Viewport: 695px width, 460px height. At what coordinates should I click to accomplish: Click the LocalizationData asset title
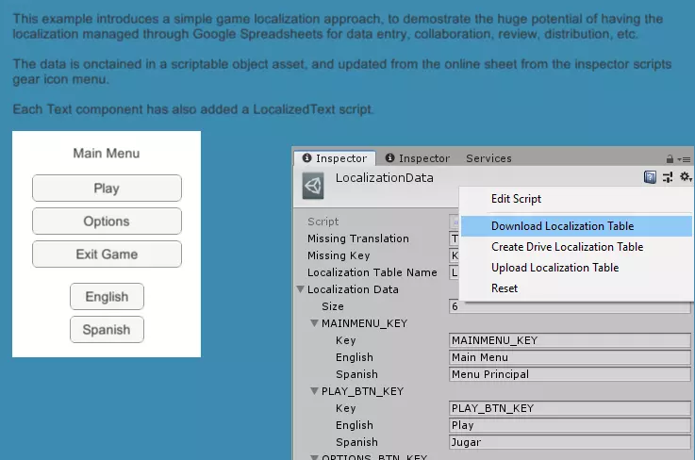point(385,178)
